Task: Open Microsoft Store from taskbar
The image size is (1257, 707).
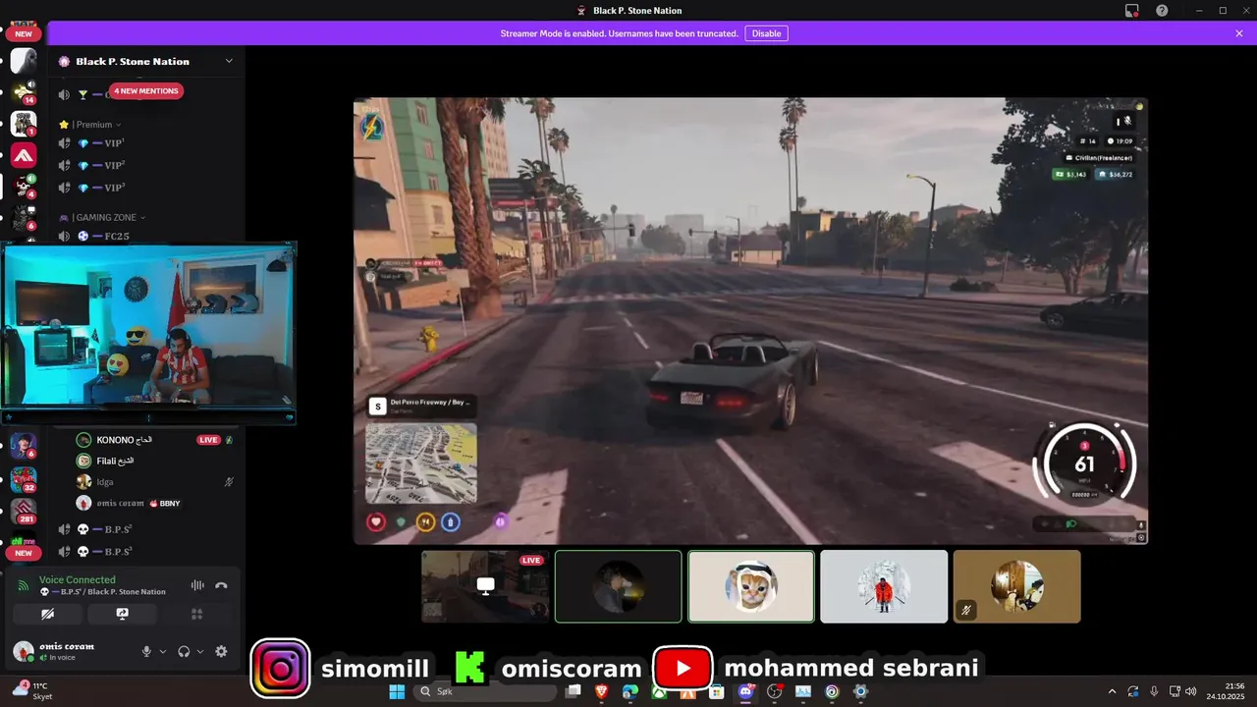Action: (717, 691)
